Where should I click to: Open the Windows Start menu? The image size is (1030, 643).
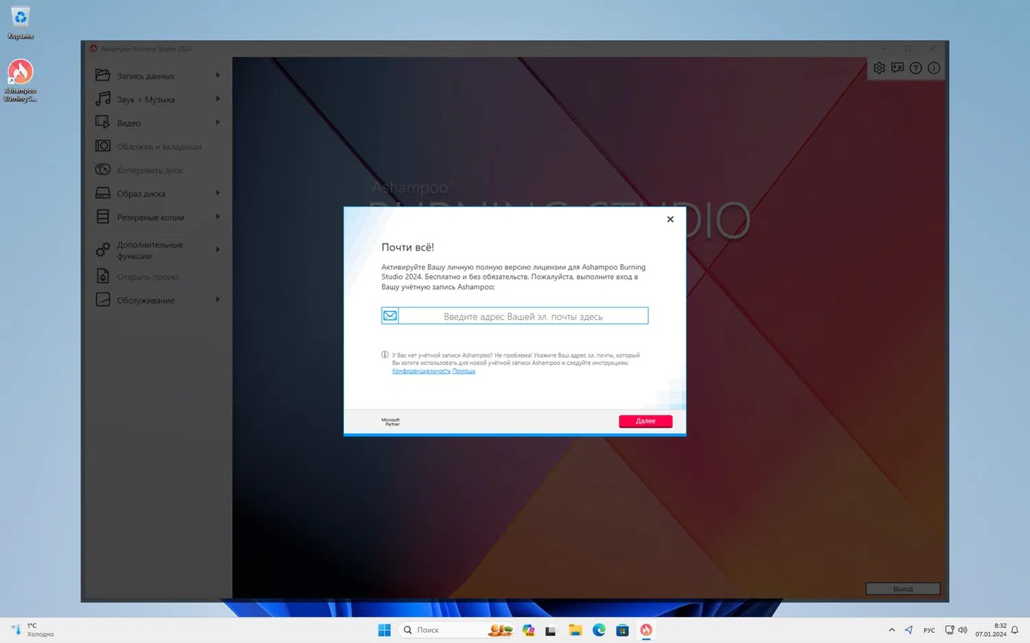tap(385, 630)
